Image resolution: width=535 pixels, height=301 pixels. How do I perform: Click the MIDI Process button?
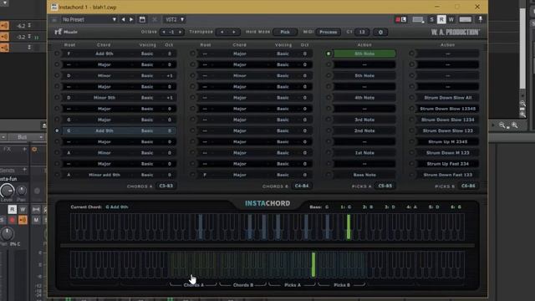click(x=329, y=32)
